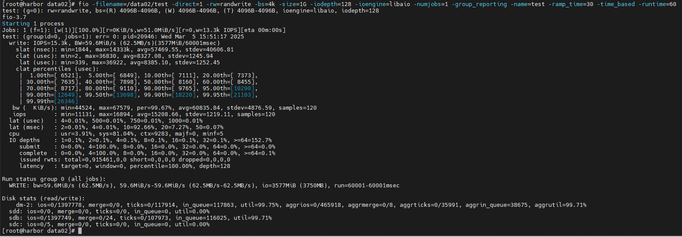The height and width of the screenshot is (237, 682).
Task: Click the fio-3.7 version line
Action: (14, 17)
